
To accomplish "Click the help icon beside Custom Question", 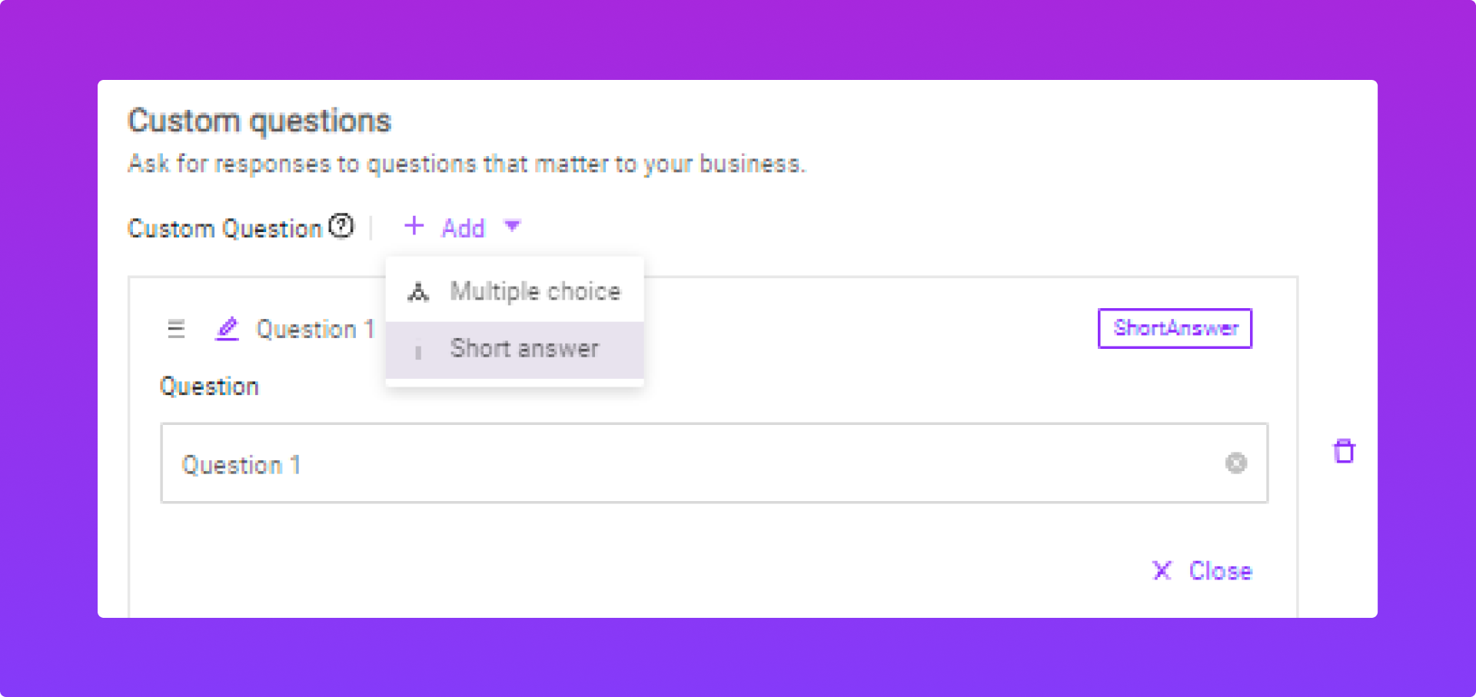I will [341, 226].
